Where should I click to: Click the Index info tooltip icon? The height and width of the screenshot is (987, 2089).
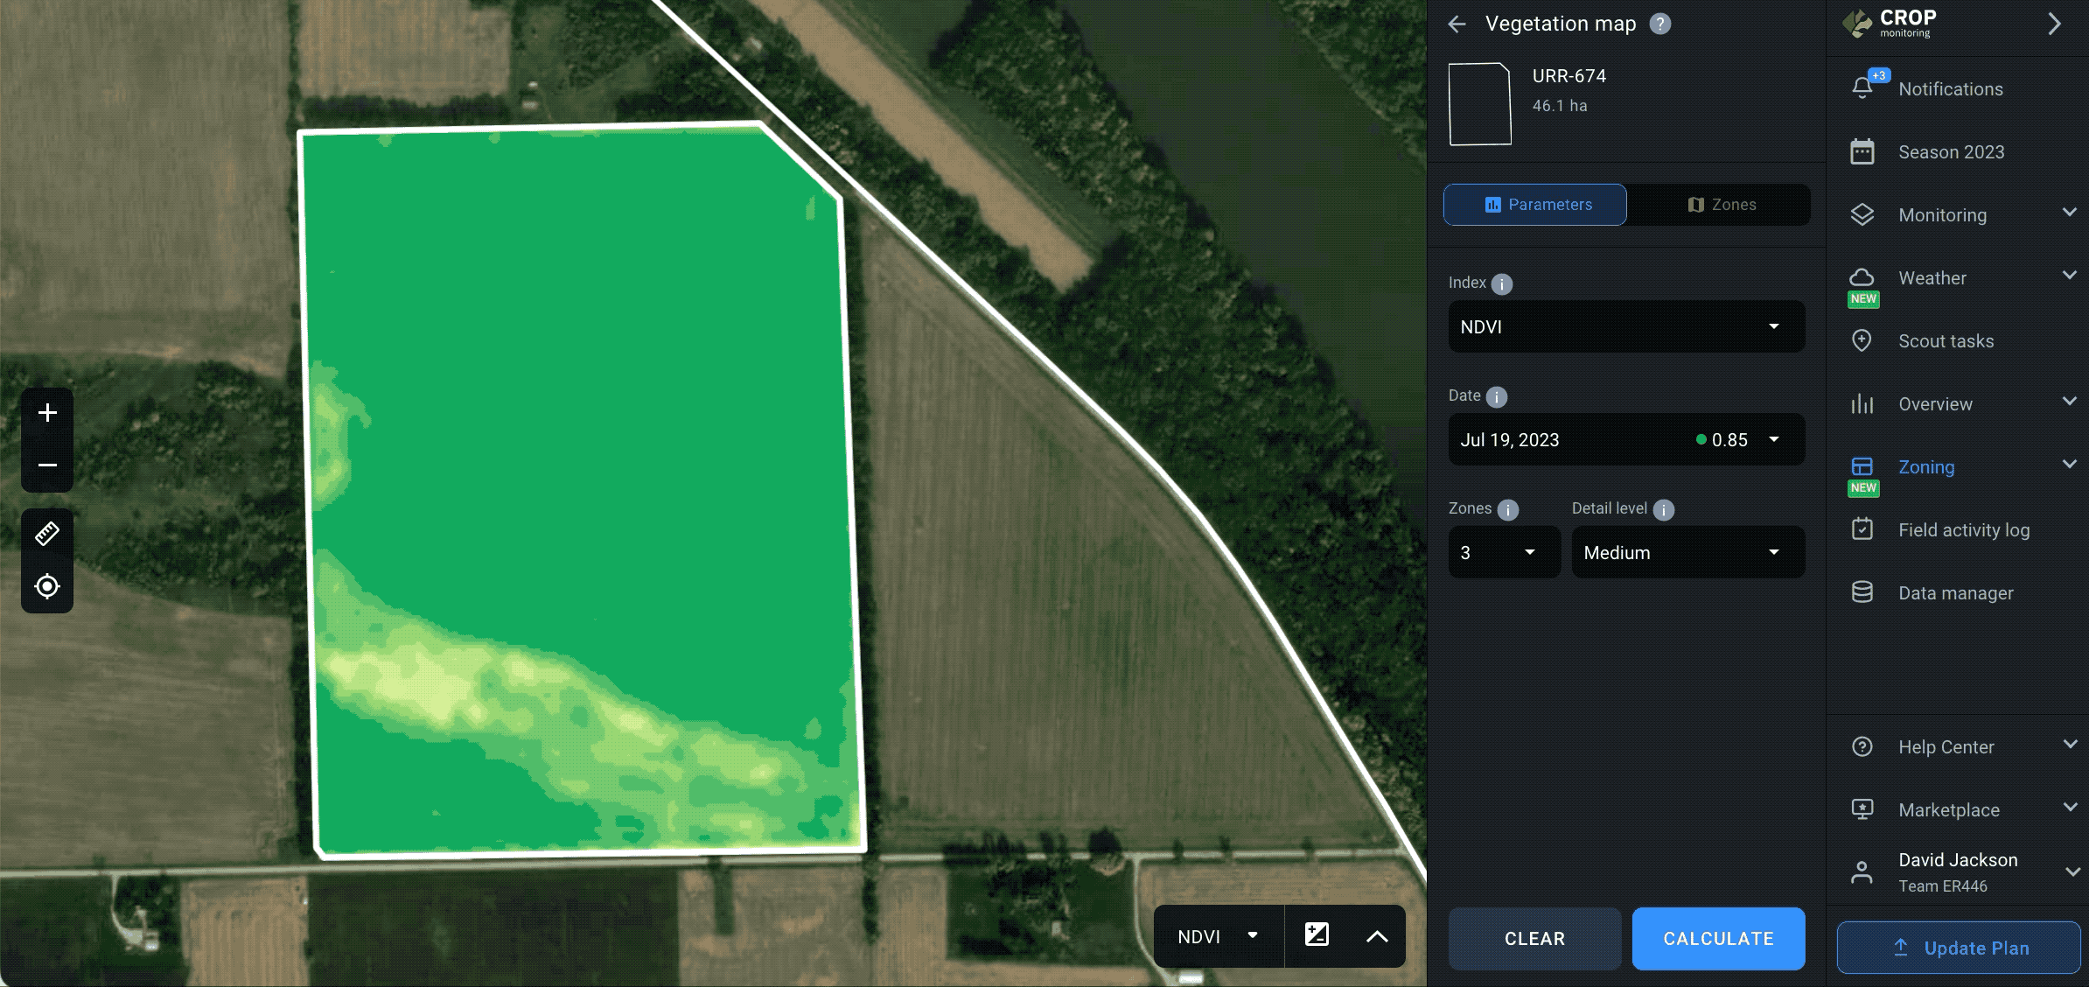click(x=1501, y=283)
